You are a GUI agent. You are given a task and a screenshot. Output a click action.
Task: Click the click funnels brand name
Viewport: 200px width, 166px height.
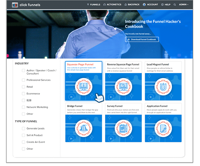coord(30,5)
